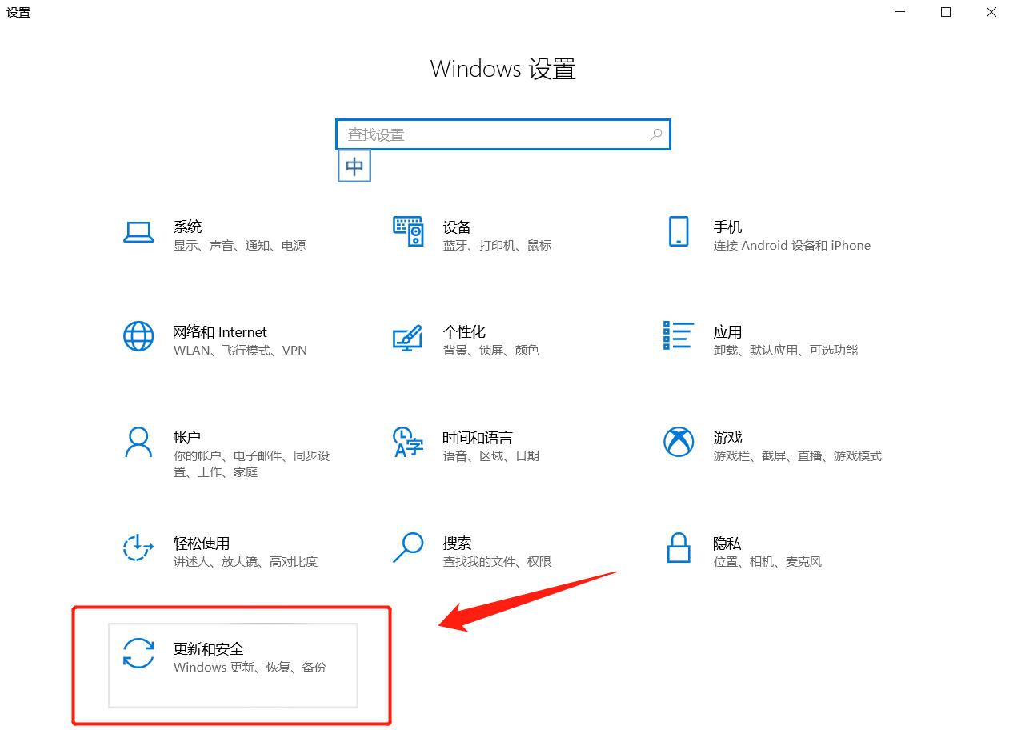Maximize the 设置 window
The image size is (1009, 730).
pos(946,12)
